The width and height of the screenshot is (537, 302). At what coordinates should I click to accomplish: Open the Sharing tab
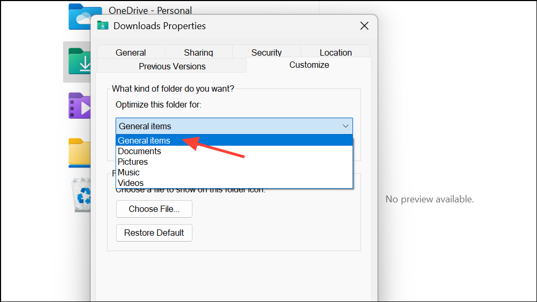[x=198, y=52]
